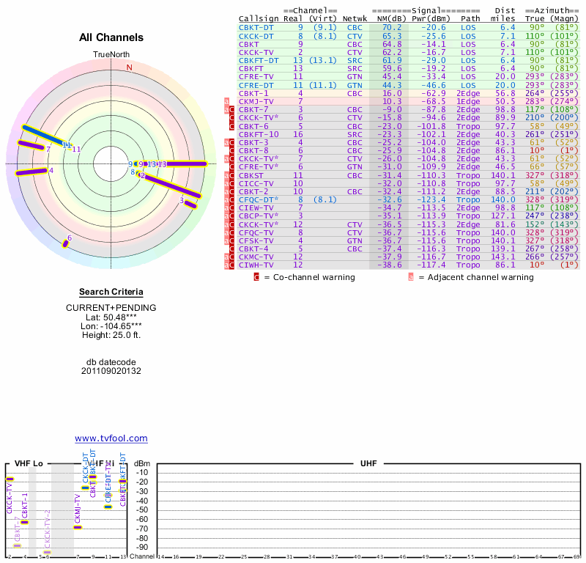Select the CBKT-DT callsign in the table
This screenshot has width=586, height=563.
pos(256,27)
